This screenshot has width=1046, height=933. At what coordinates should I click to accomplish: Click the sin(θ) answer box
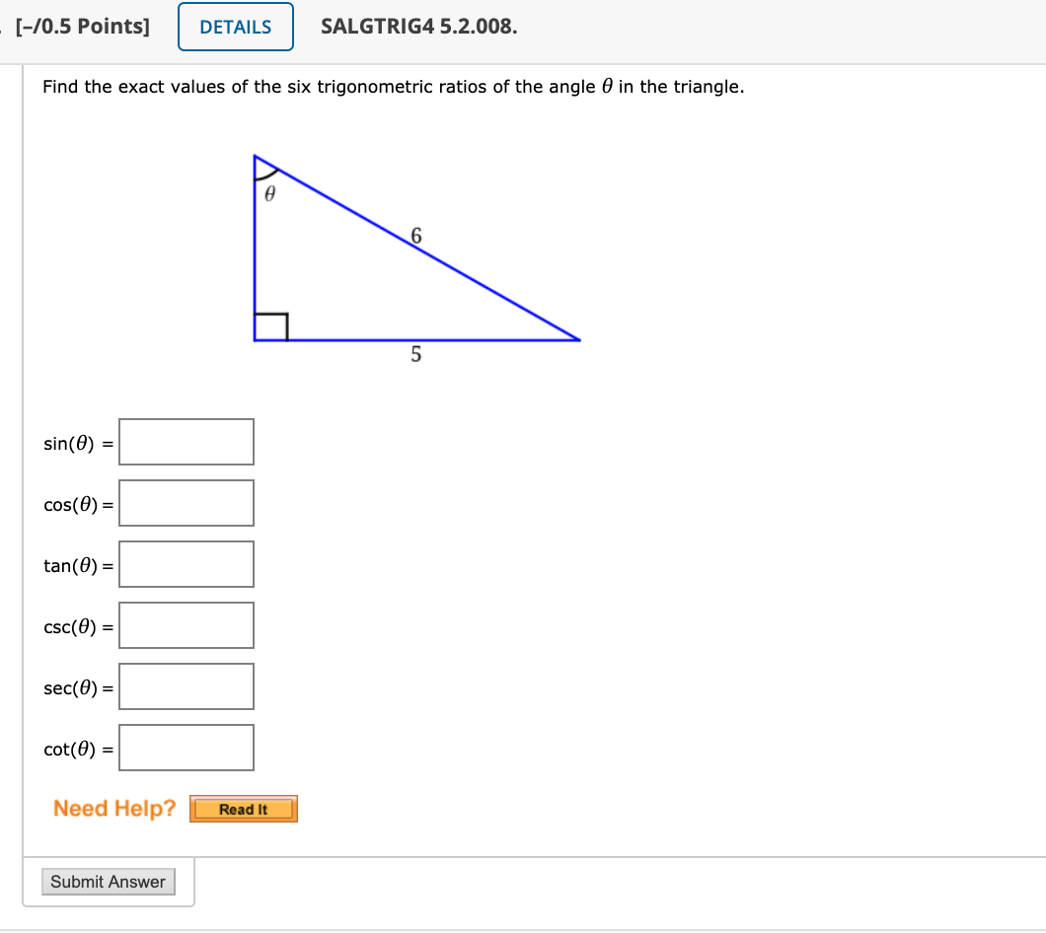186,441
